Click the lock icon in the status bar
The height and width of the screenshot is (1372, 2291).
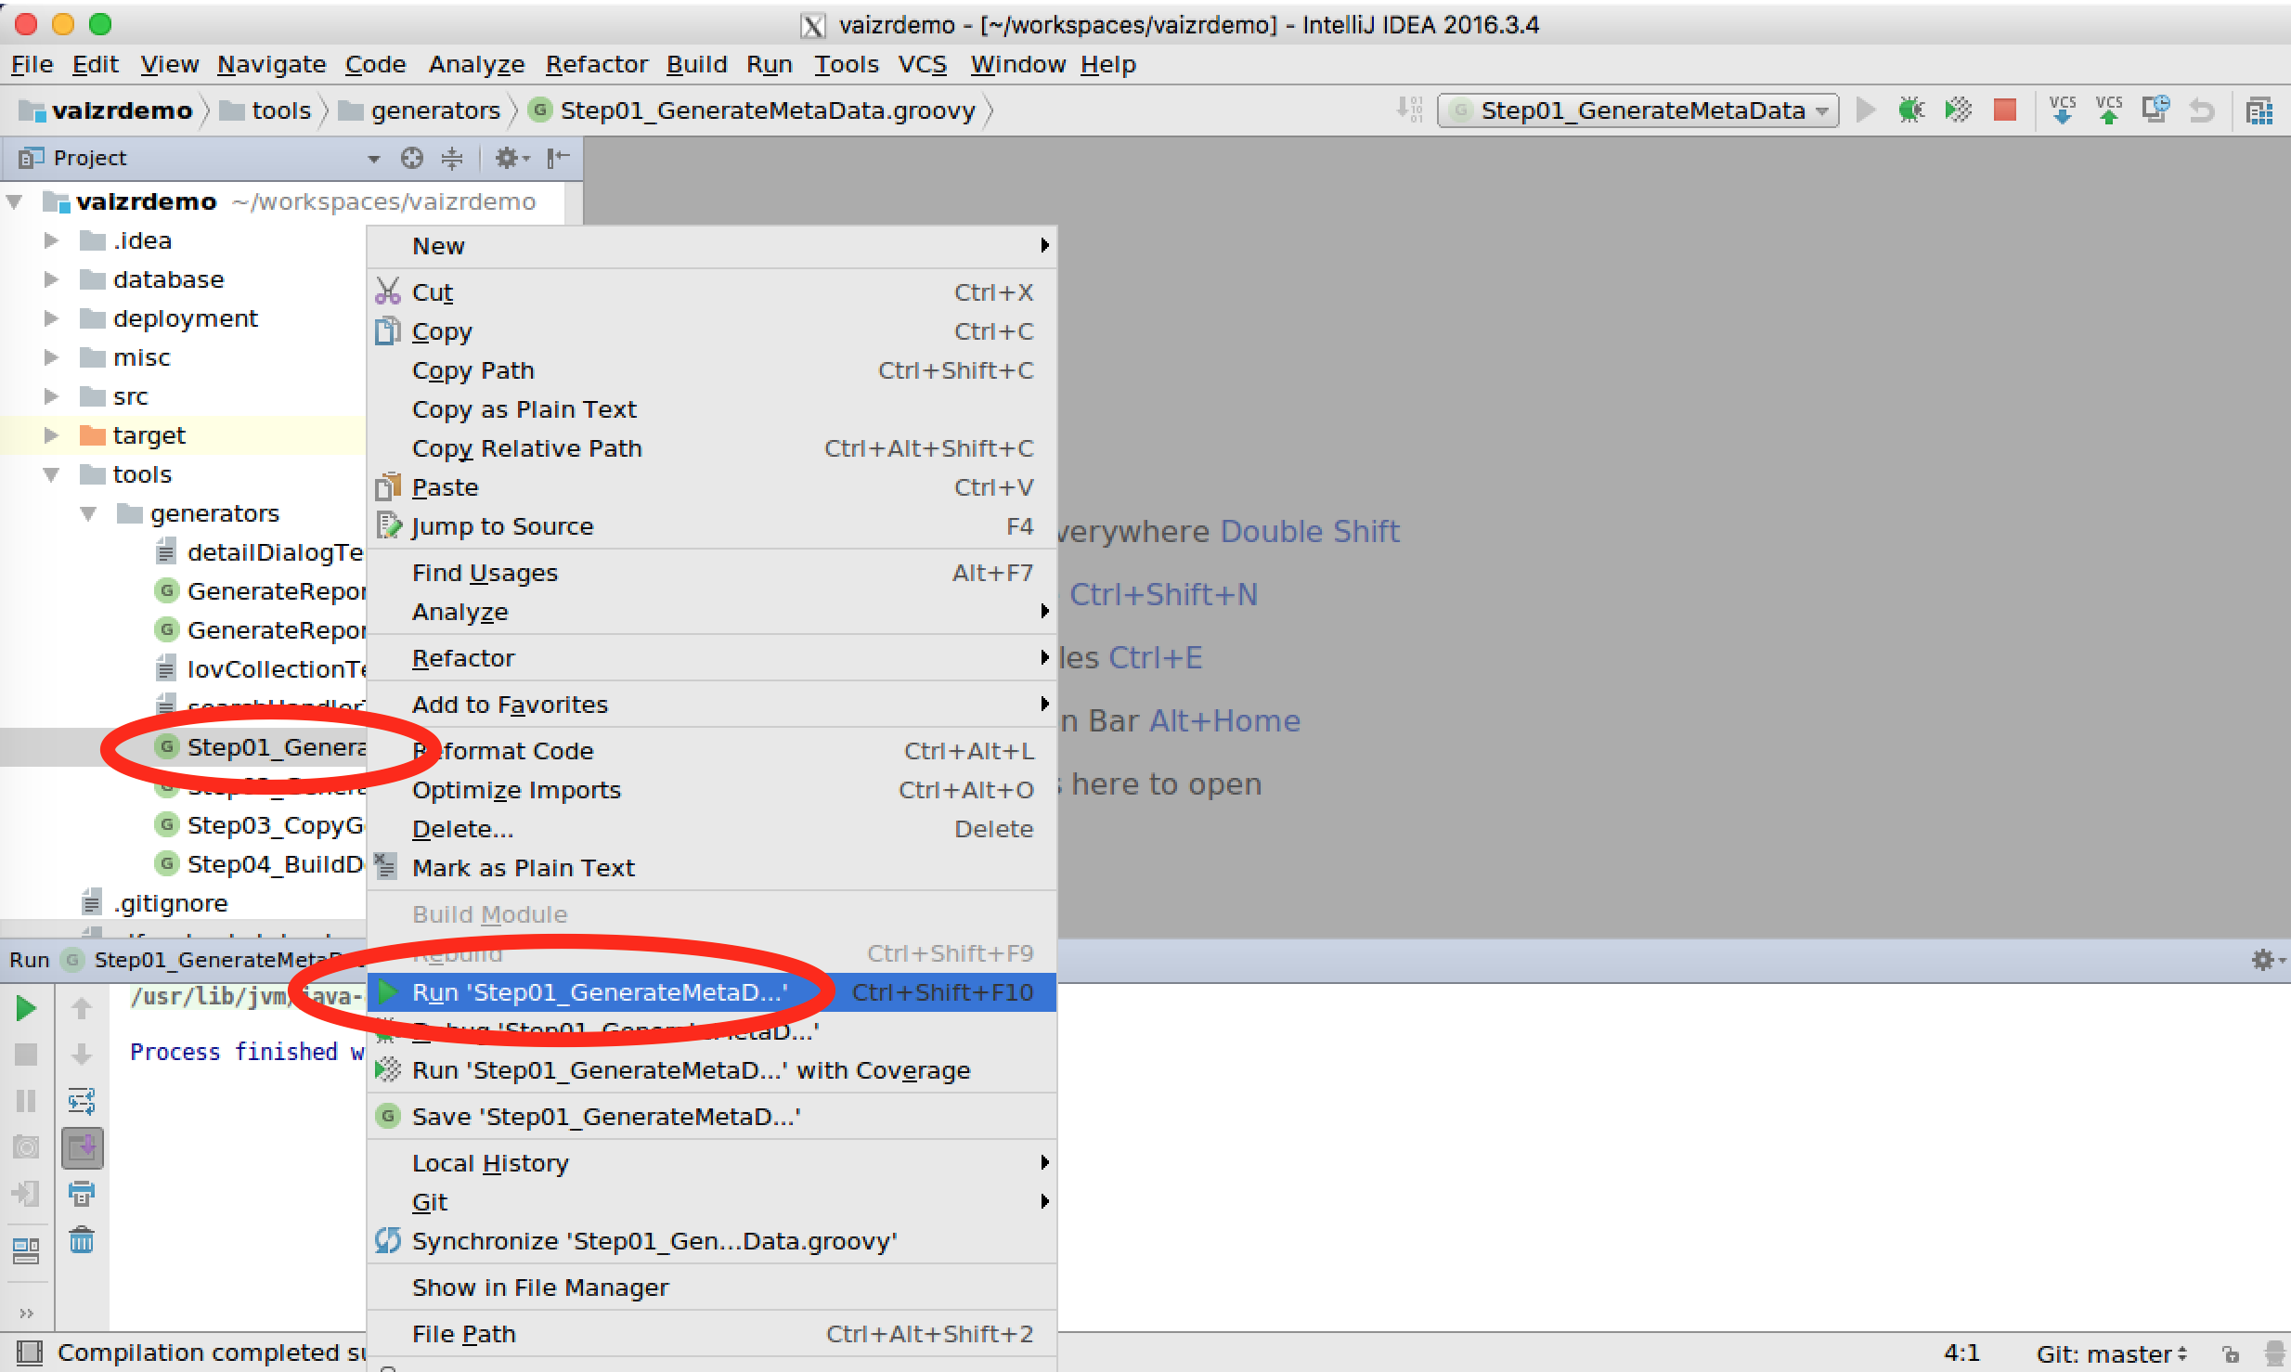click(2232, 1354)
